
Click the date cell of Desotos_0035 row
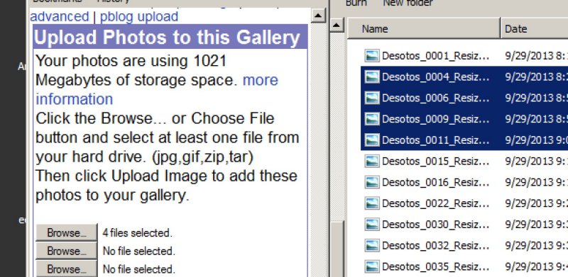point(537,266)
